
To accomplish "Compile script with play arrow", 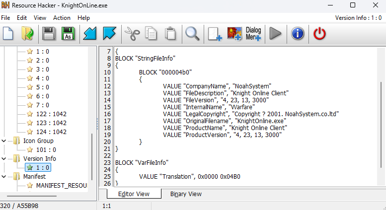I will tap(275, 33).
